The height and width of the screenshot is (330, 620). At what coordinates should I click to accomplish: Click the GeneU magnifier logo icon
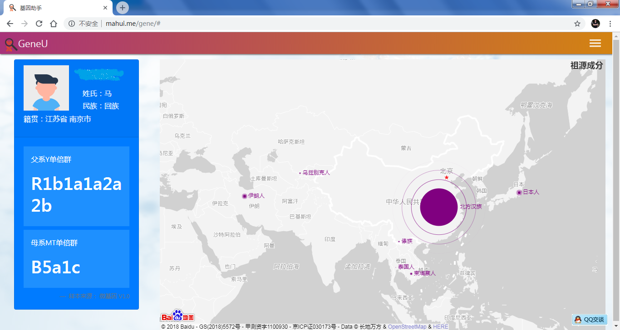11,44
